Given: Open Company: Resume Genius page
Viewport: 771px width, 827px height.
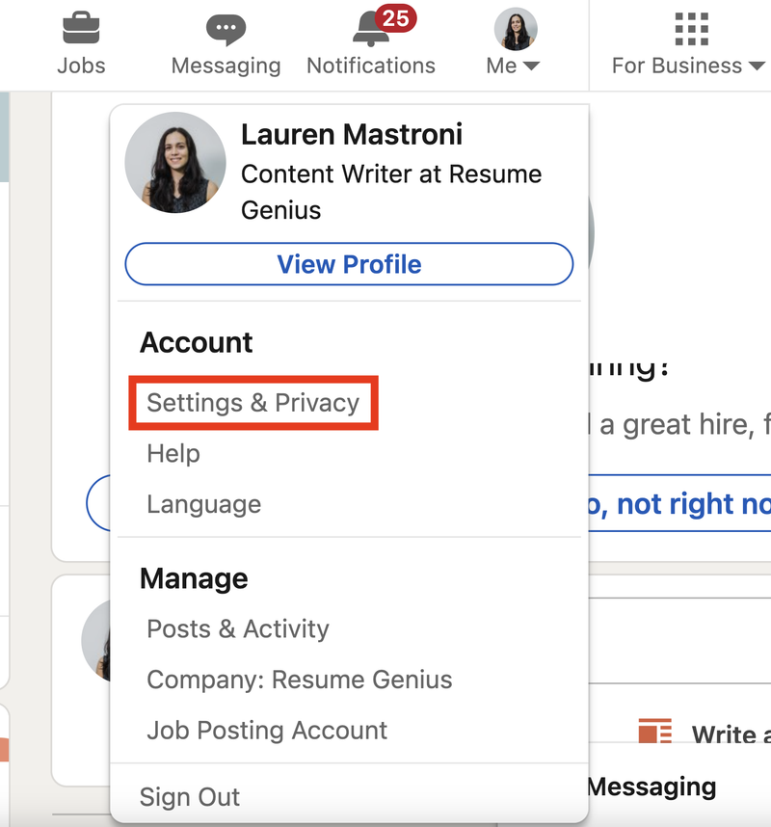Looking at the screenshot, I should pyautogui.click(x=300, y=680).
